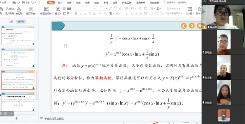The image size is (245, 124).
Task: Click the orange previous-arrow icon on slide
Action: pos(184,26)
